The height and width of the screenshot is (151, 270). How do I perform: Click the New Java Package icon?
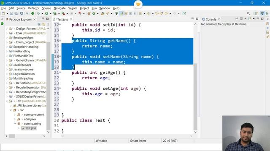tap(89, 13)
